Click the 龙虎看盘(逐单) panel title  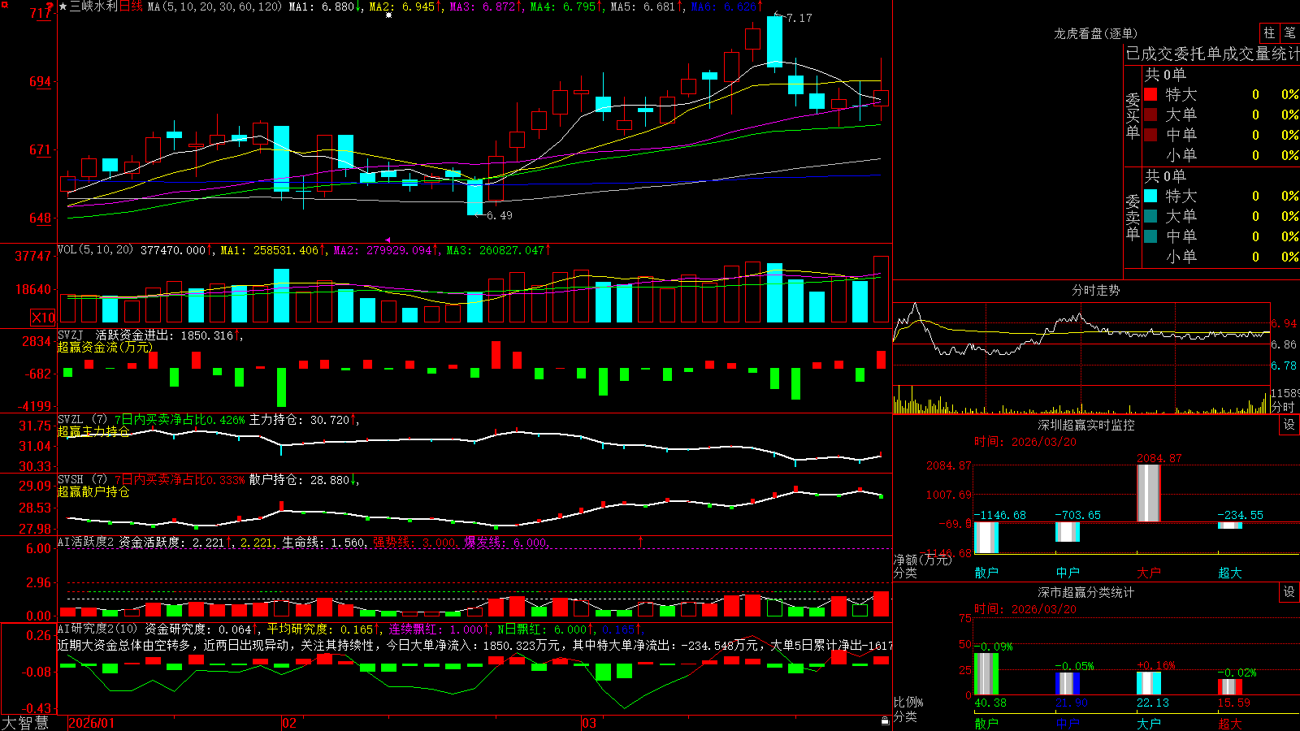pyautogui.click(x=1095, y=33)
